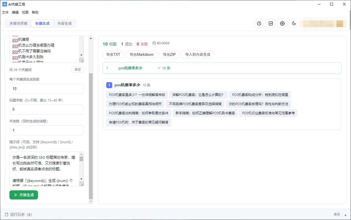Click left panel scrollbar up arrow
The width and height of the screenshot is (351, 220).
point(91,38)
